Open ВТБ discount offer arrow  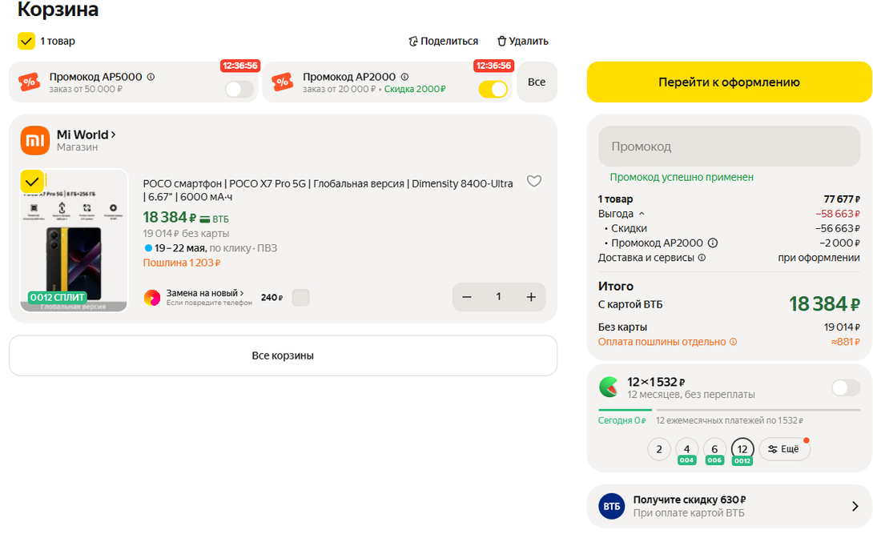[855, 506]
